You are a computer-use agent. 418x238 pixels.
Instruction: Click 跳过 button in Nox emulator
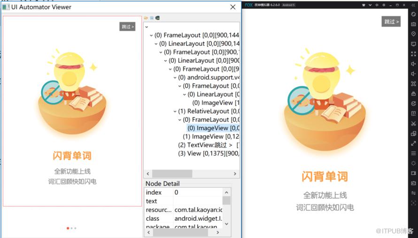coord(391,22)
